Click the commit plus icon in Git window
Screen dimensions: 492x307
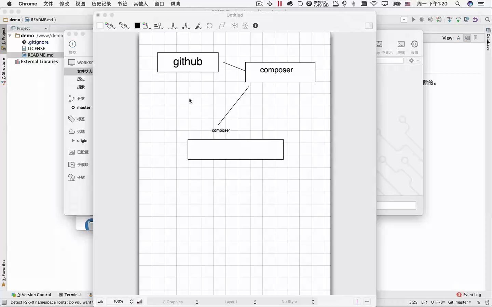click(x=72, y=44)
